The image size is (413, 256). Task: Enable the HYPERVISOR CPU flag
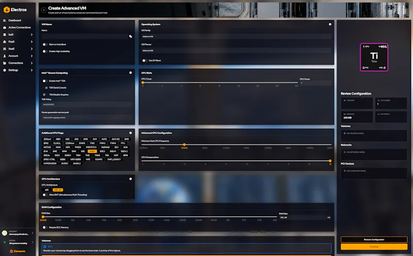click(x=50, y=163)
